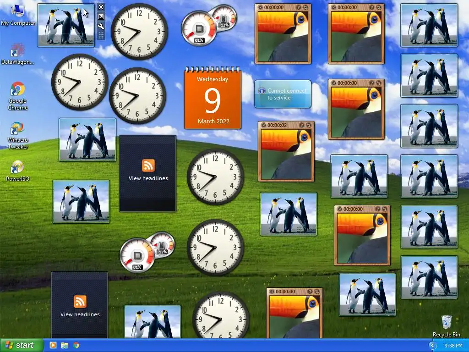Launch media player from taskbar quick launch
Viewport: 469px width, 352px height.
click(53, 345)
